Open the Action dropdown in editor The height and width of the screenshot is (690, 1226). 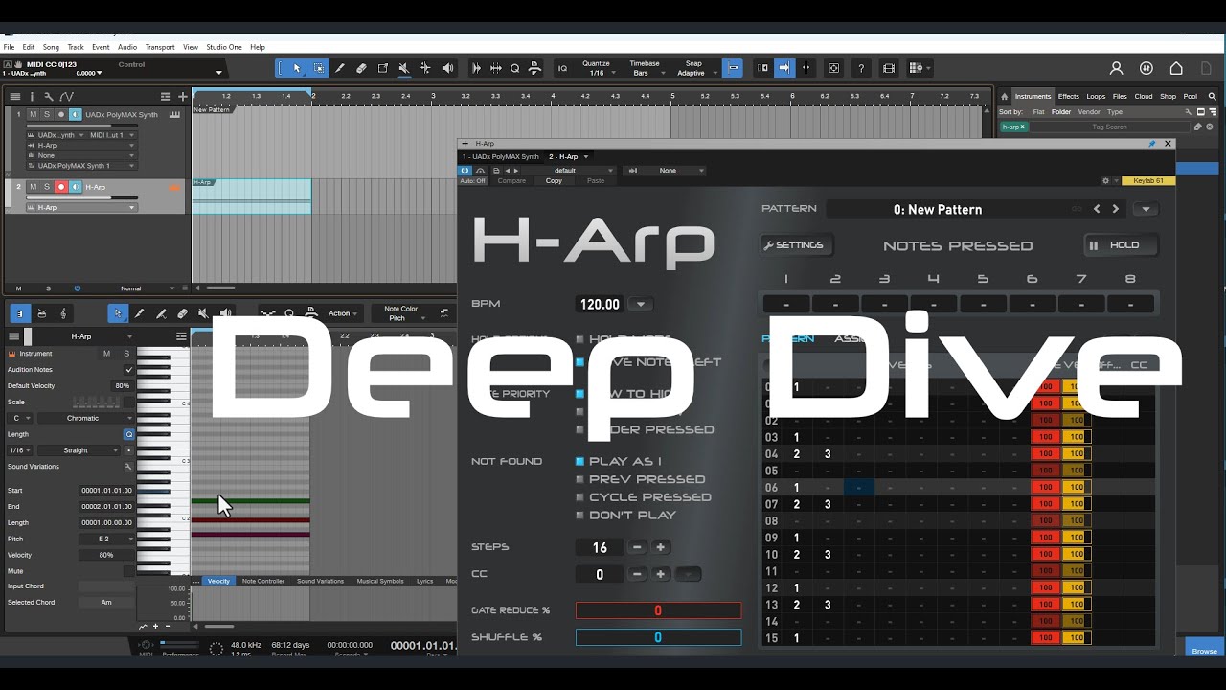coord(344,313)
